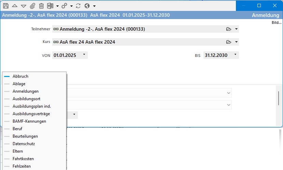This screenshot has height=170, width=283.
Task: Open the folder icon in Teilnehmer row
Action: pos(229,29)
